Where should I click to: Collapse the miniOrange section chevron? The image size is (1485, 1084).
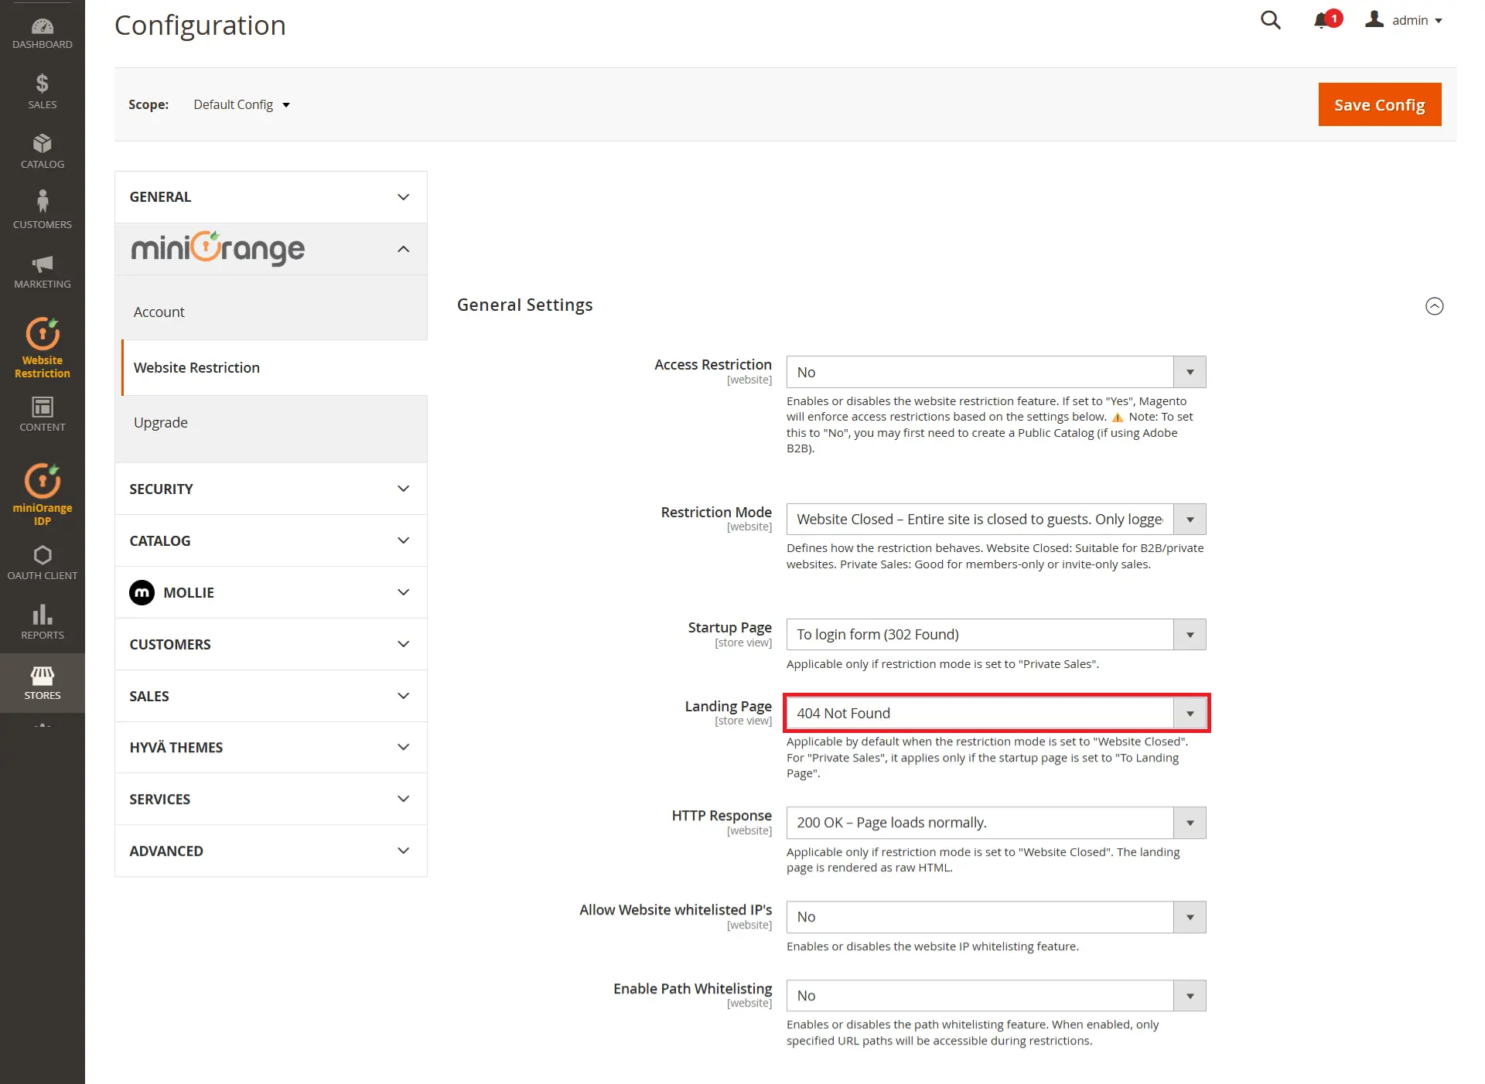tap(403, 249)
